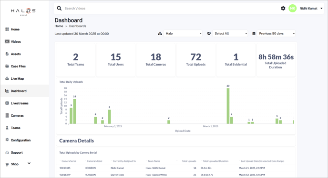The width and height of the screenshot is (328, 178).
Task: Click the search magnifier icon
Action: (x=59, y=9)
